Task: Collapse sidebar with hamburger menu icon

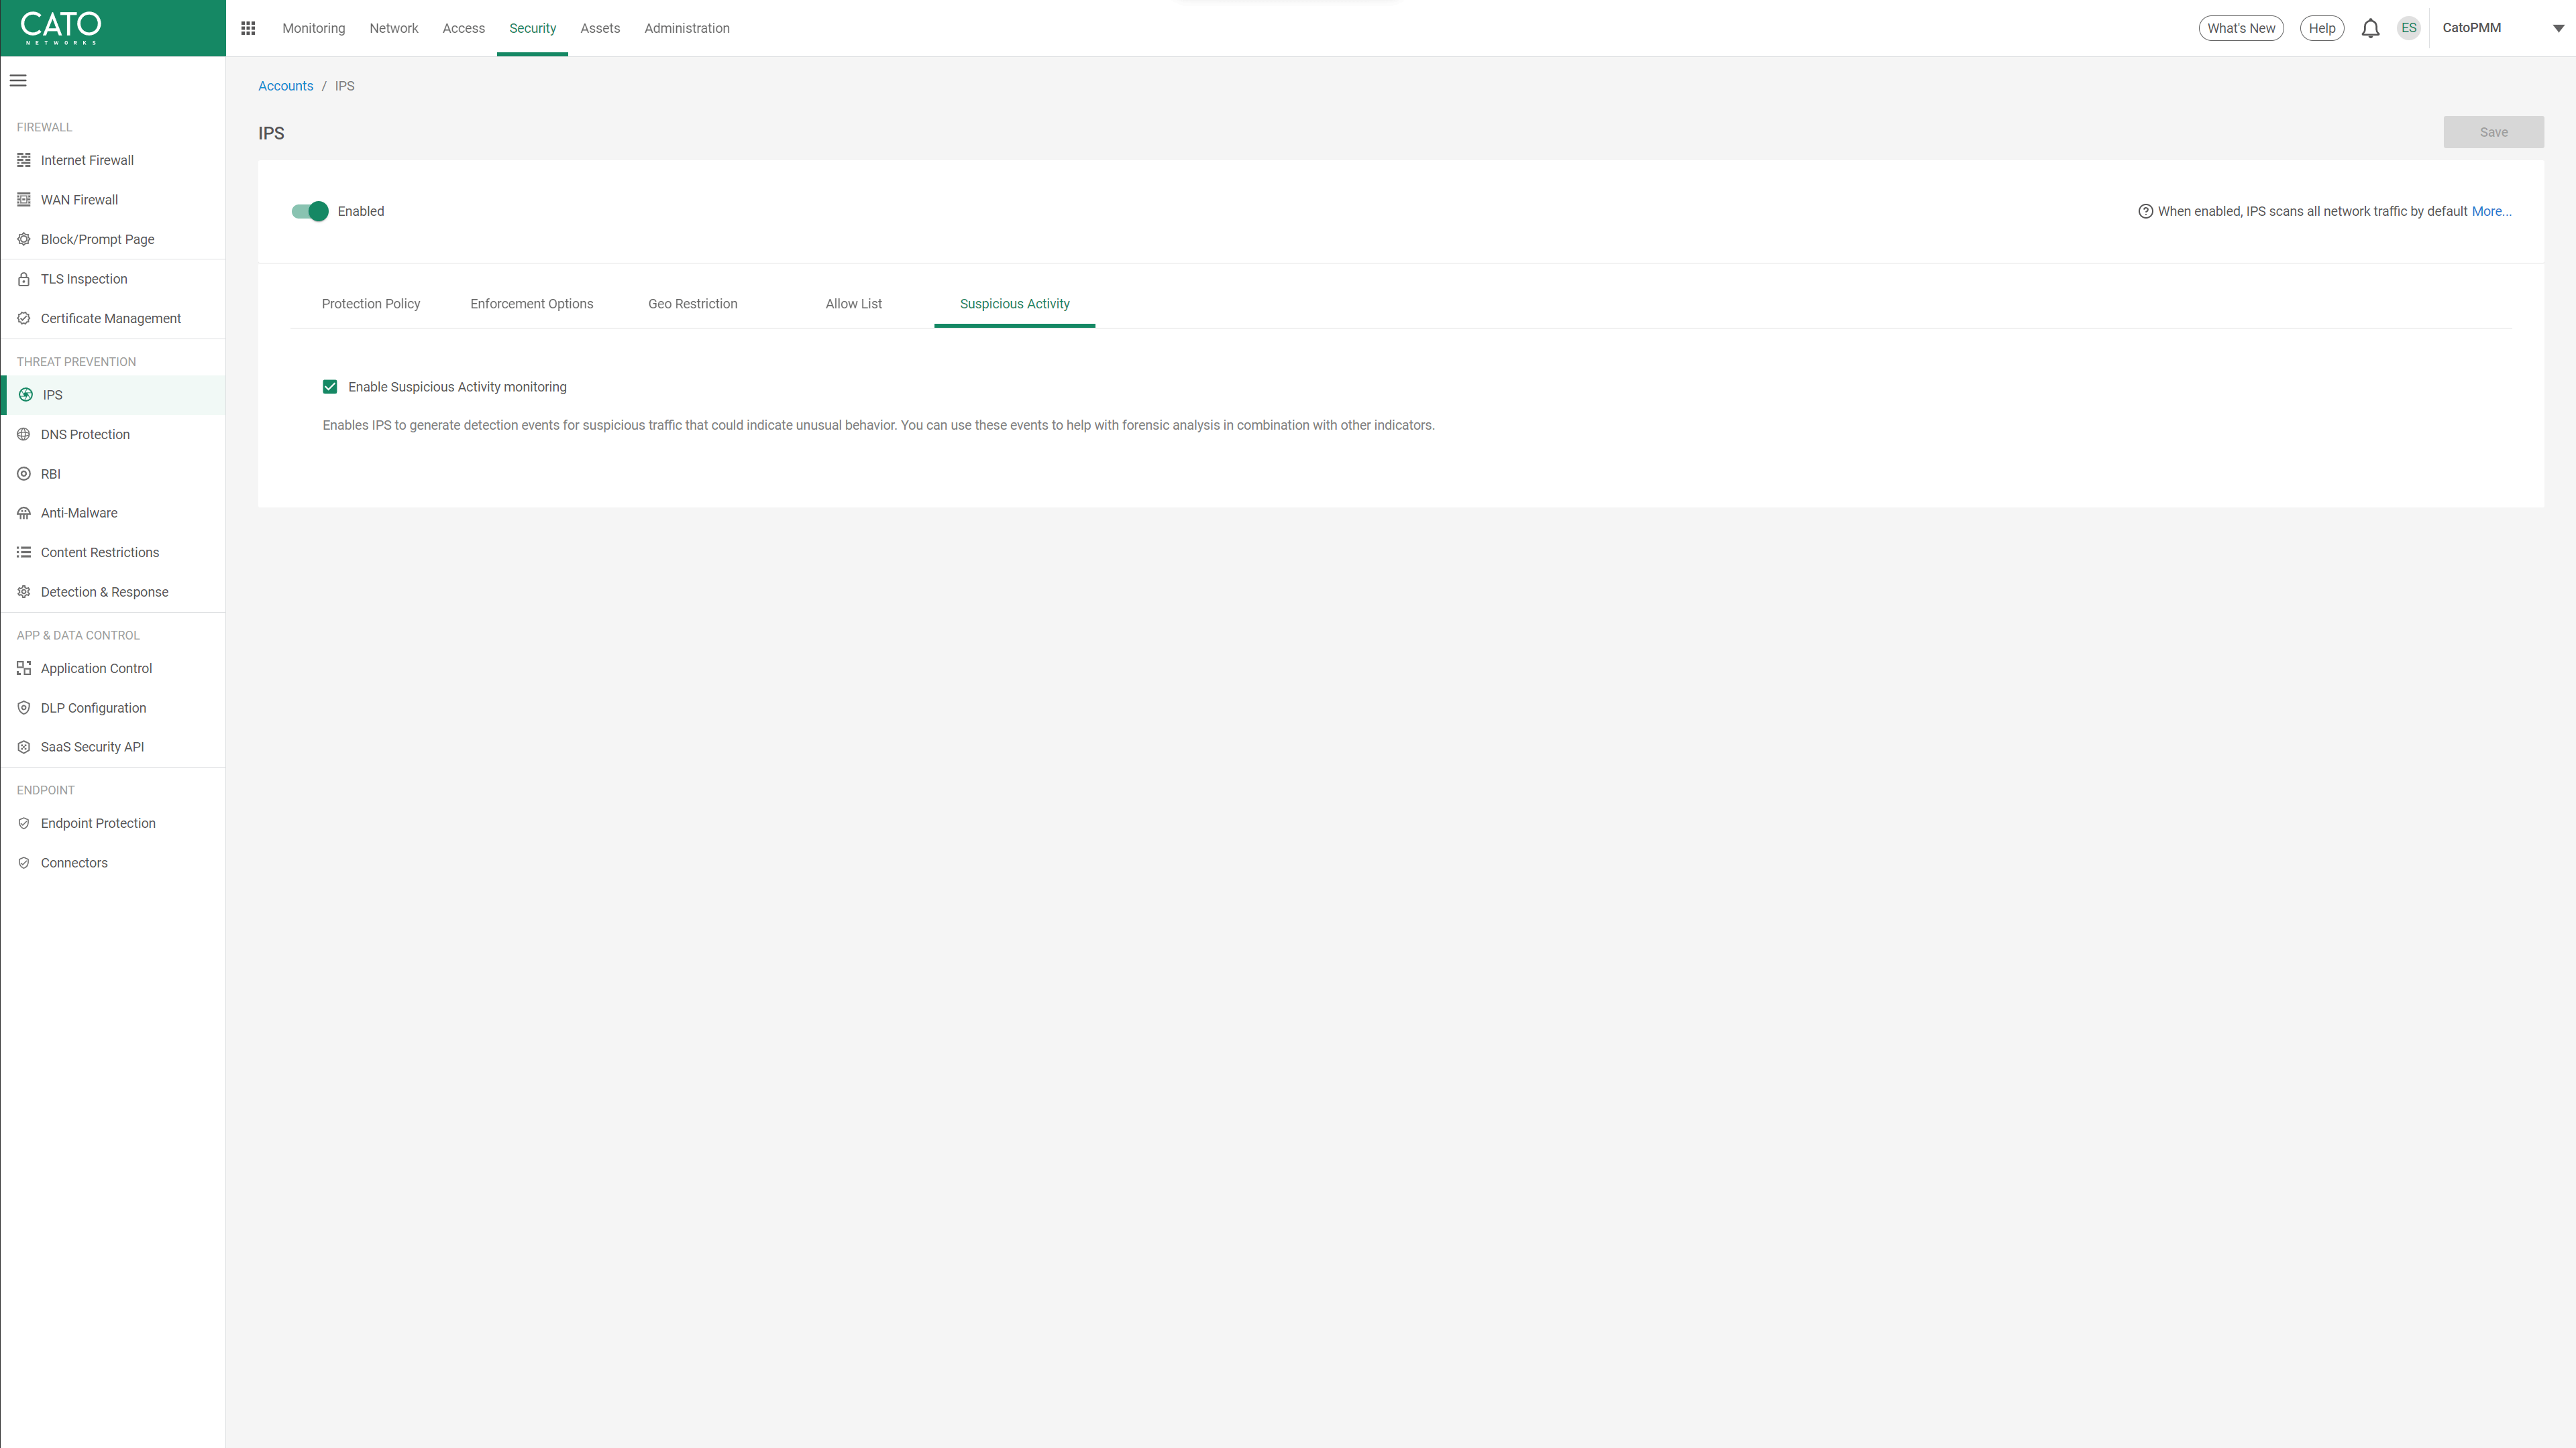Action: coord(18,81)
